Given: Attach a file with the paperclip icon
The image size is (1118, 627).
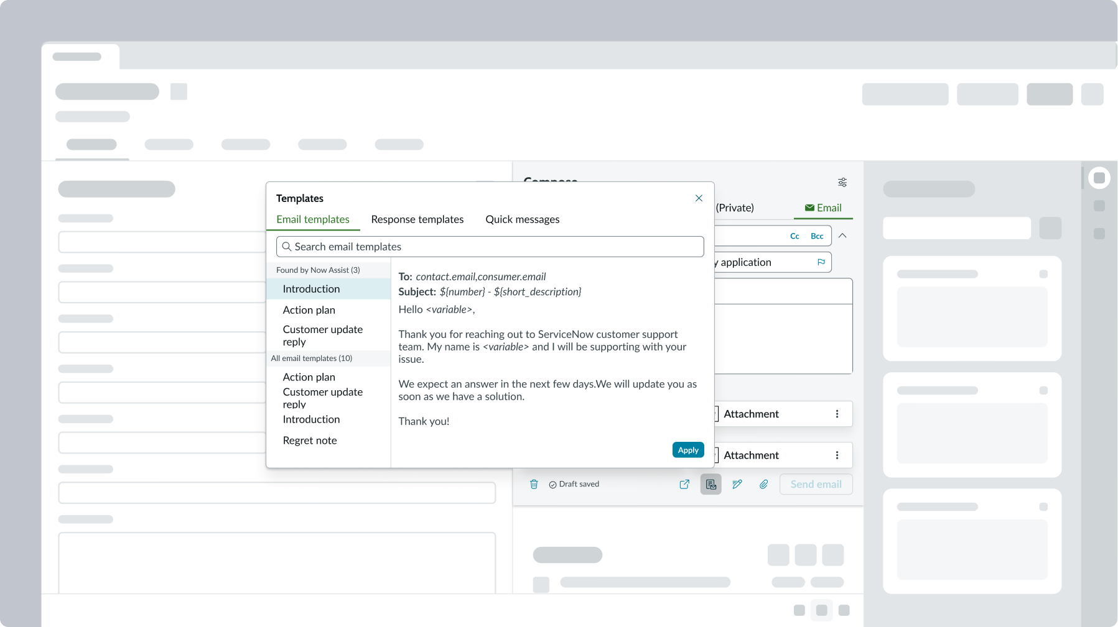Looking at the screenshot, I should click(763, 484).
